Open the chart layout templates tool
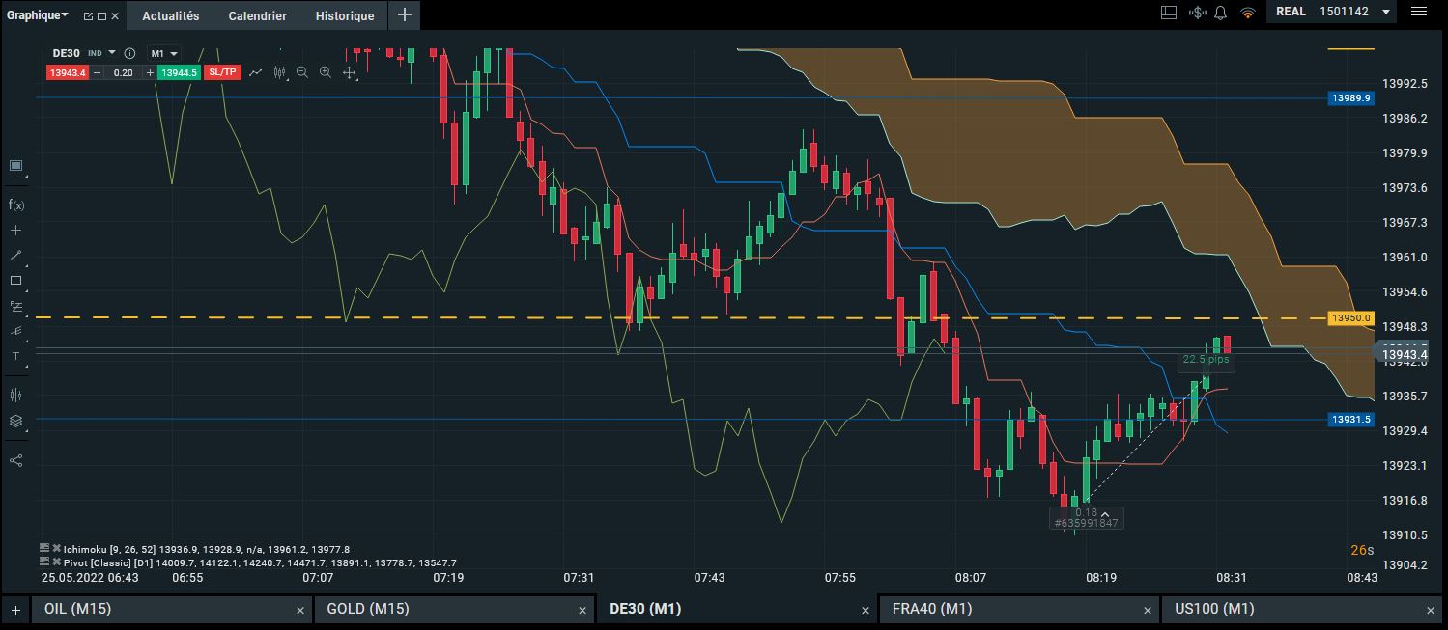Screen dimensions: 1448x630 coord(16,166)
